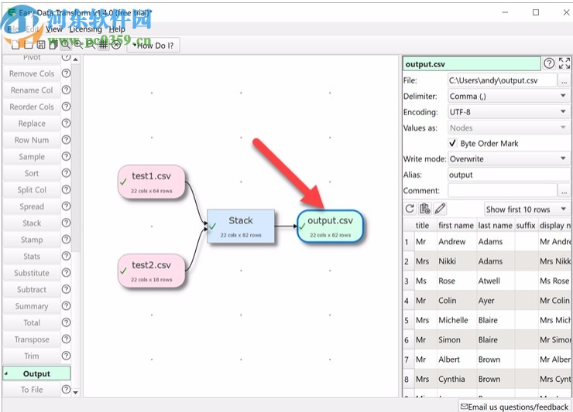Open help for Stack transform
This screenshot has height=412, width=573.
click(66, 223)
